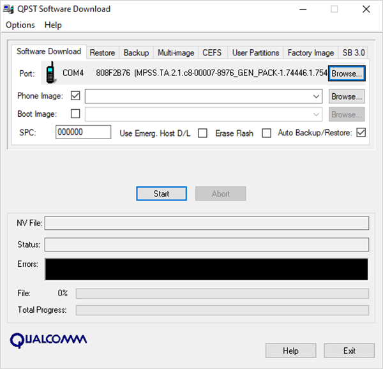Check the Use Emerg. Host D/L box
Viewport: 383px width, 369px height.
click(x=202, y=133)
